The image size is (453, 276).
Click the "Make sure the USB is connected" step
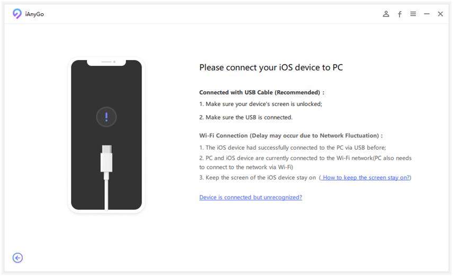point(246,117)
